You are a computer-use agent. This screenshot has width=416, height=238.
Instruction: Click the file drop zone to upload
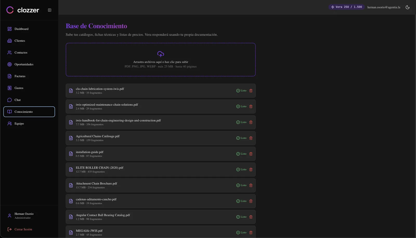(161, 60)
